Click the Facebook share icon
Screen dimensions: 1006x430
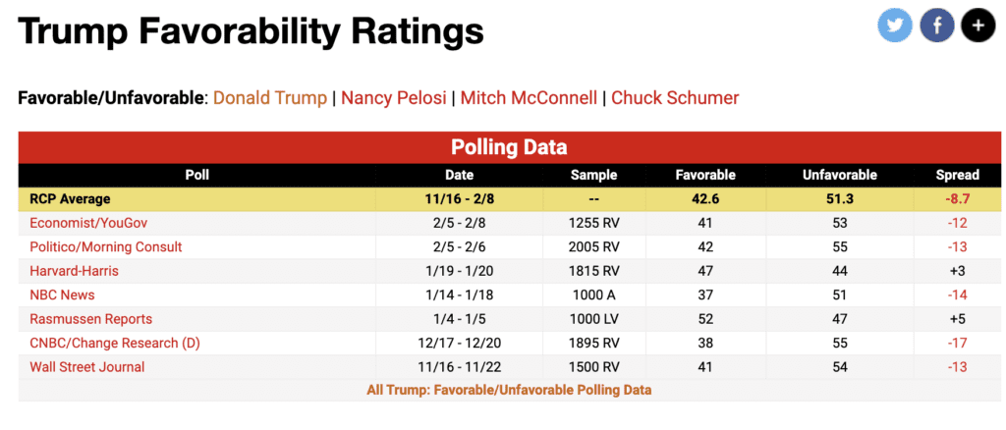(x=937, y=26)
